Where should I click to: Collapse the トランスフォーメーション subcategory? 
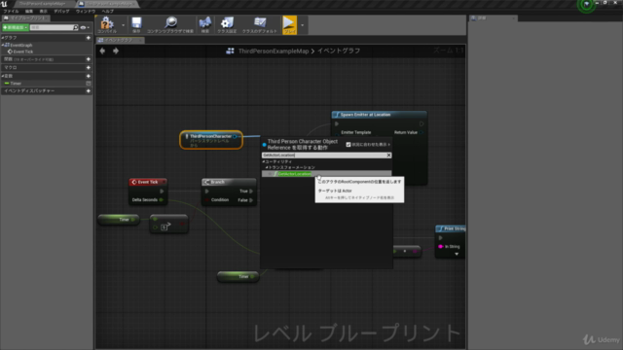click(267, 167)
